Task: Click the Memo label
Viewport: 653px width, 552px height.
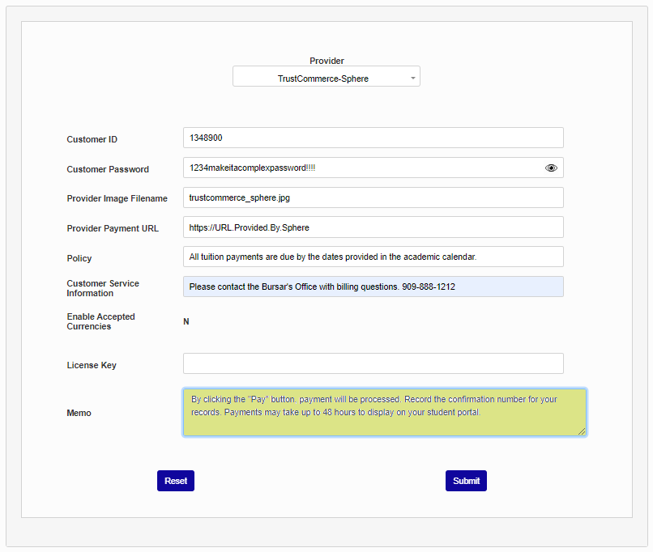Action: click(x=79, y=413)
